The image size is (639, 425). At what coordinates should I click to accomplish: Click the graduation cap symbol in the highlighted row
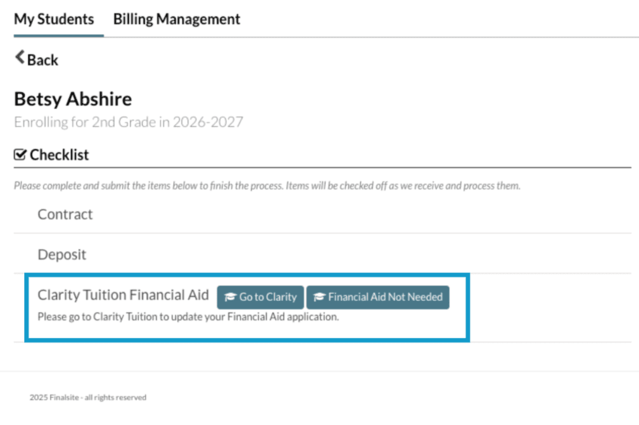pos(230,297)
